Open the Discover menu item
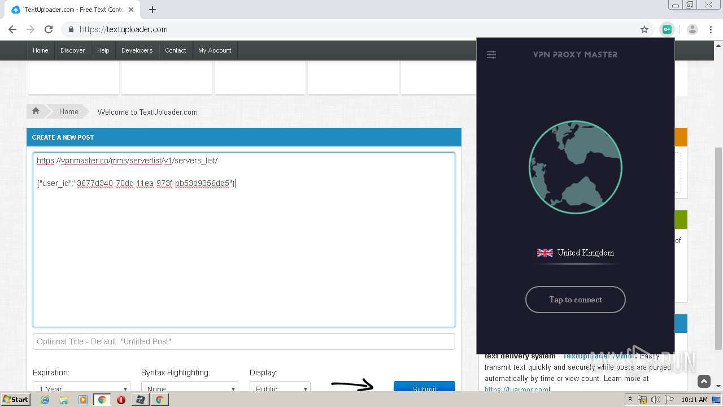723x407 pixels. coord(73,50)
